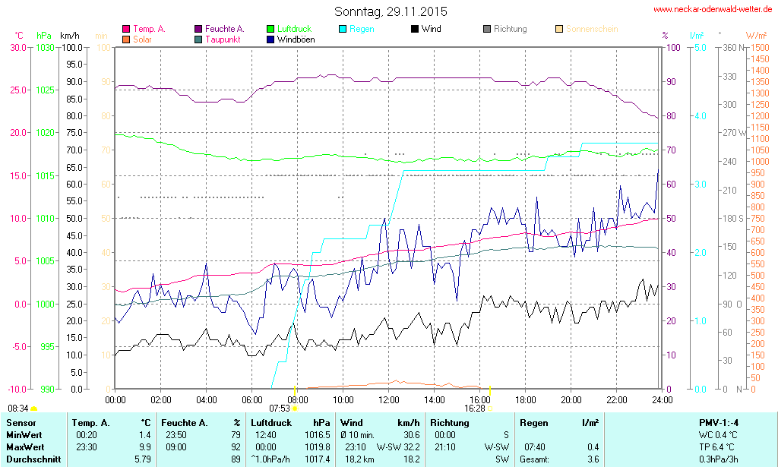Click the yellow icon beside 08:34
The width and height of the screenshot is (778, 467).
pos(34,409)
